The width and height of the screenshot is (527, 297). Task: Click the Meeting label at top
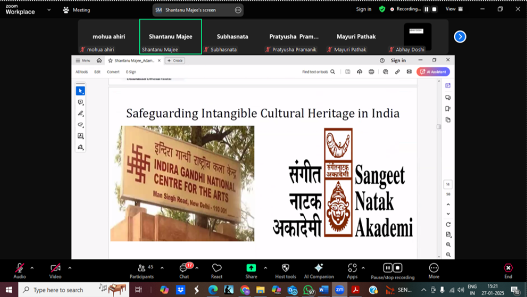77,10
